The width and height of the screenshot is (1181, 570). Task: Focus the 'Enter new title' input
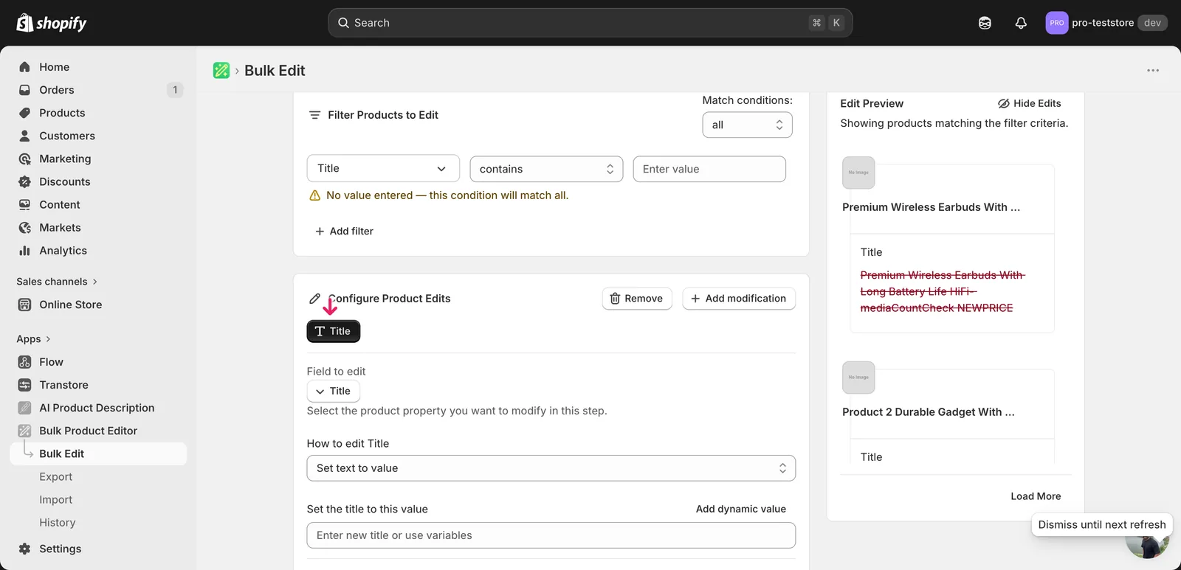tap(551, 535)
